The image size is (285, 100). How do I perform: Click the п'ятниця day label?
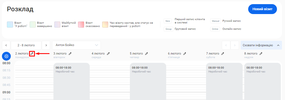tap(174, 57)
